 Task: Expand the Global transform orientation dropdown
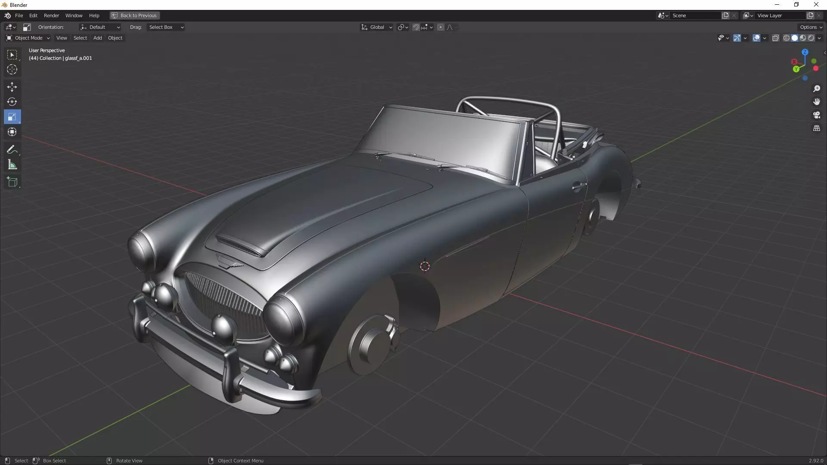[377, 27]
